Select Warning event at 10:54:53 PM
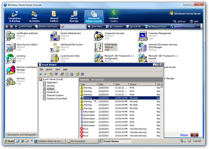This screenshot has height=149, width=209. [x=120, y=101]
